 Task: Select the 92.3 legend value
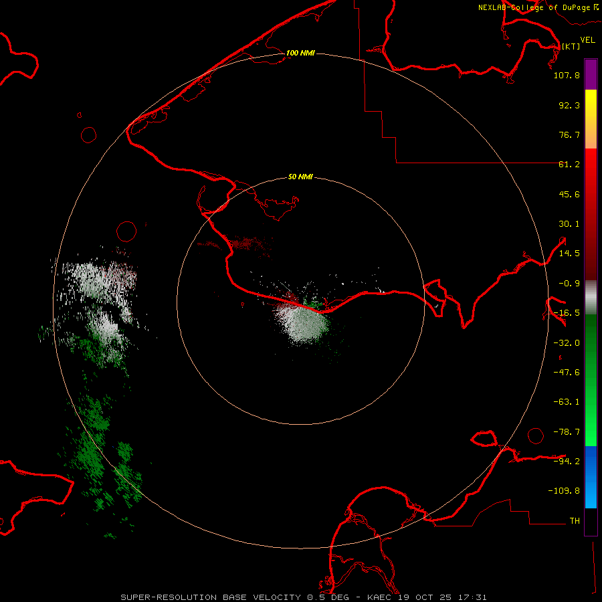[569, 105]
